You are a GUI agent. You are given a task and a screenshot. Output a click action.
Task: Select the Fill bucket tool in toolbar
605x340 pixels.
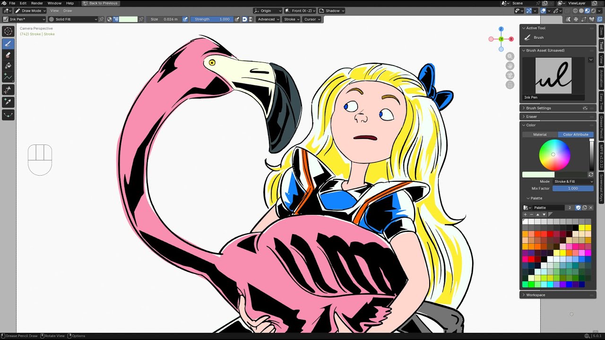click(x=8, y=66)
